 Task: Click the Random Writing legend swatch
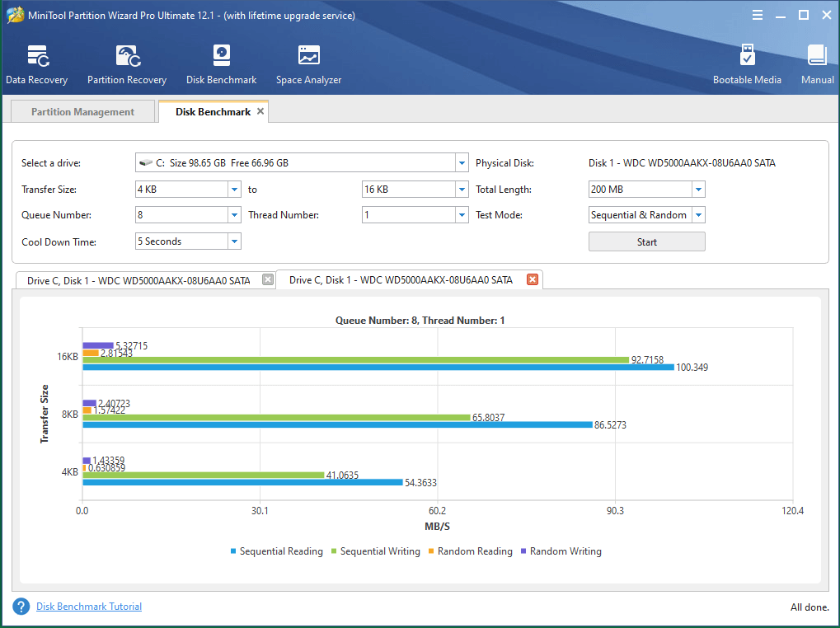(x=523, y=551)
